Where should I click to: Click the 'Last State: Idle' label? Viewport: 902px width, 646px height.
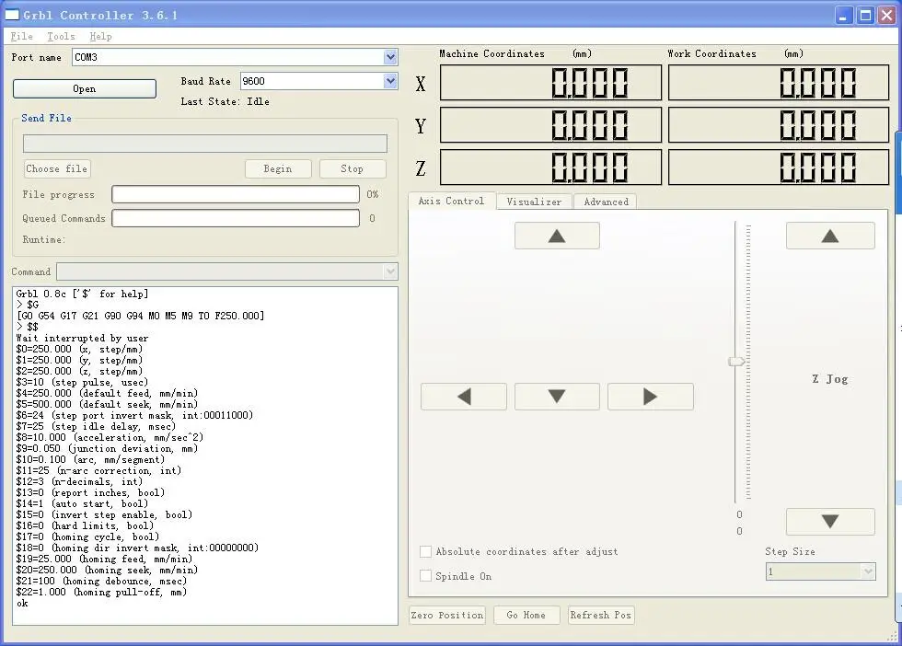225,101
